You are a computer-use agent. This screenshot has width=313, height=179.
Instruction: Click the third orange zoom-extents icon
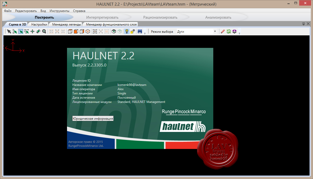click(63, 32)
